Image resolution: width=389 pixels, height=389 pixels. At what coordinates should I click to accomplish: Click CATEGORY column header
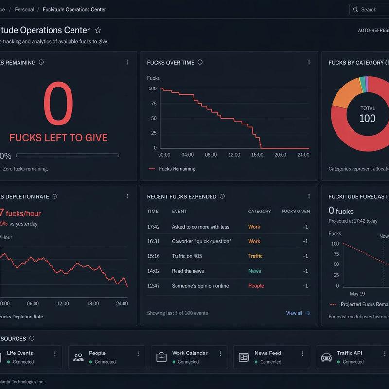[x=260, y=212]
